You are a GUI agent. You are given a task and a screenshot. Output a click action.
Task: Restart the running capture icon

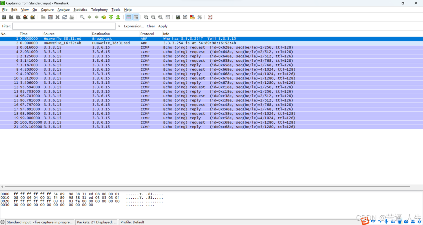point(33,17)
